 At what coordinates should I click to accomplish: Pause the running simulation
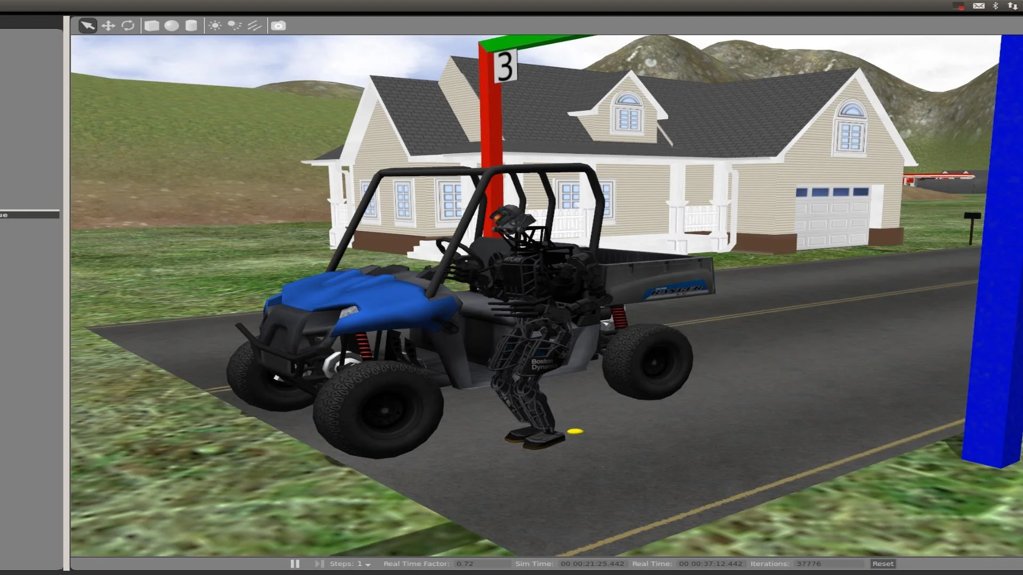[x=295, y=563]
